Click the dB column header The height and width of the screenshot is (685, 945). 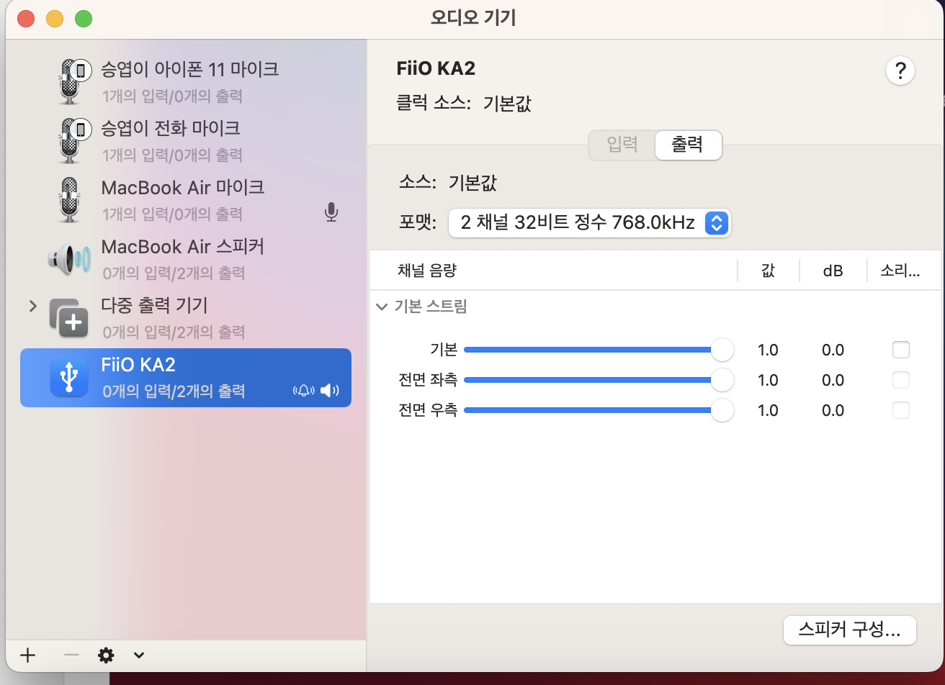833,271
